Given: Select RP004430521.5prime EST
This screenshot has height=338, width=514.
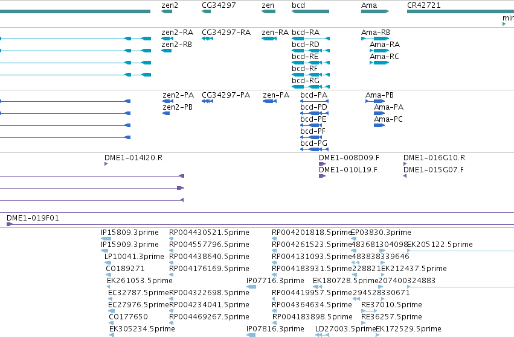Looking at the screenshot, I should (171, 239).
